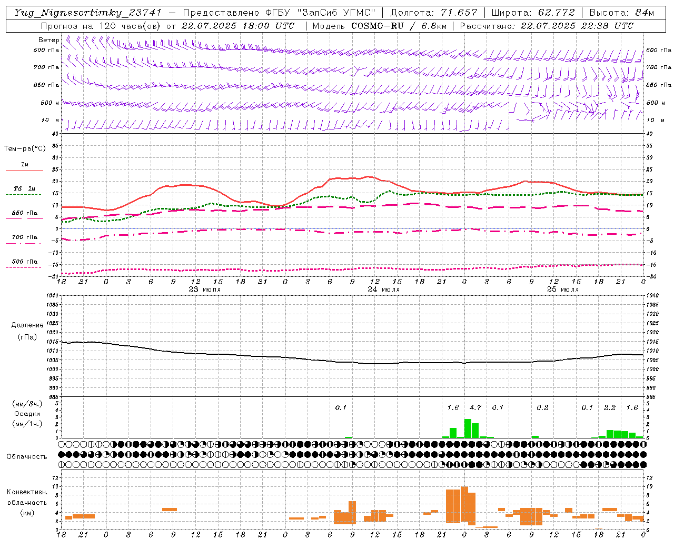674x539 pixels.
Task: Click the (мм/1ч.) unit label
Action: tap(27, 424)
